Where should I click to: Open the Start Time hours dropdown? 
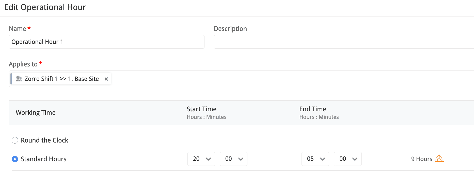click(201, 159)
